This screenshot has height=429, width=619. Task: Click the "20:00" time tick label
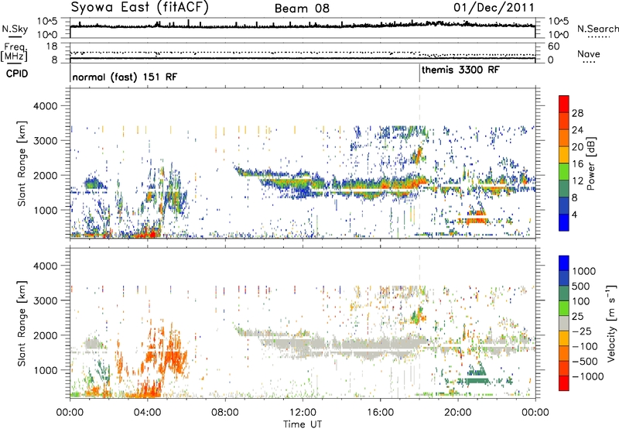tap(458, 413)
